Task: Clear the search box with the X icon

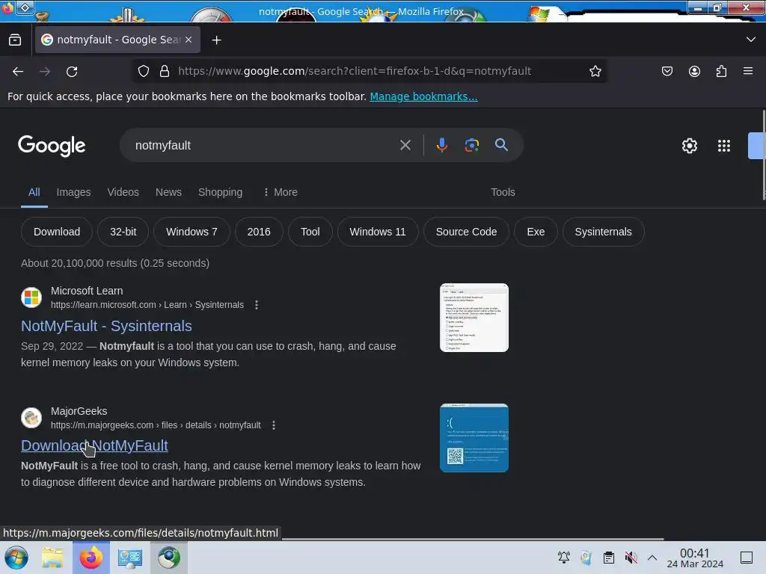Action: 405,145
